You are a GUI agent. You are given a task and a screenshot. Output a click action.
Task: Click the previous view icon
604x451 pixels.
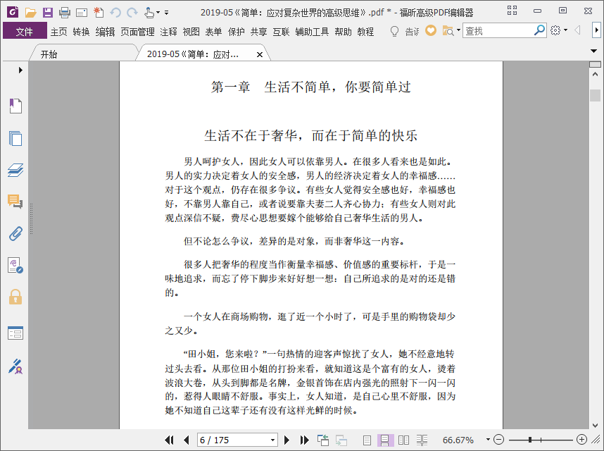pyautogui.click(x=323, y=440)
